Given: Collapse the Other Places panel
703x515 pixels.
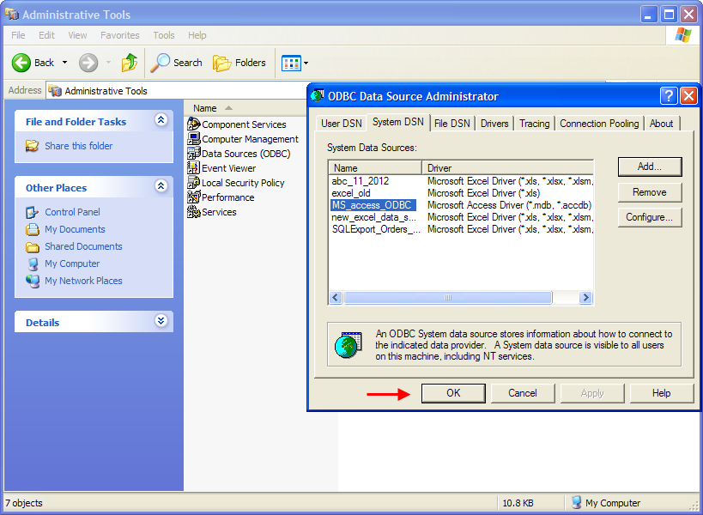Looking at the screenshot, I should pyautogui.click(x=161, y=185).
